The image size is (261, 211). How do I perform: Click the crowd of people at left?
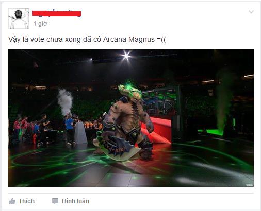tap(31, 130)
